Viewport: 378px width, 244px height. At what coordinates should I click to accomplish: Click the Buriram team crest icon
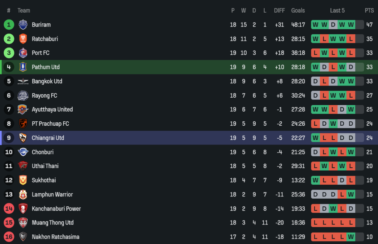point(23,25)
